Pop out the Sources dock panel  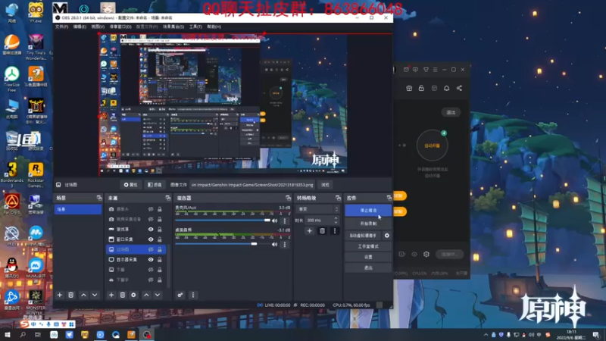click(168, 198)
